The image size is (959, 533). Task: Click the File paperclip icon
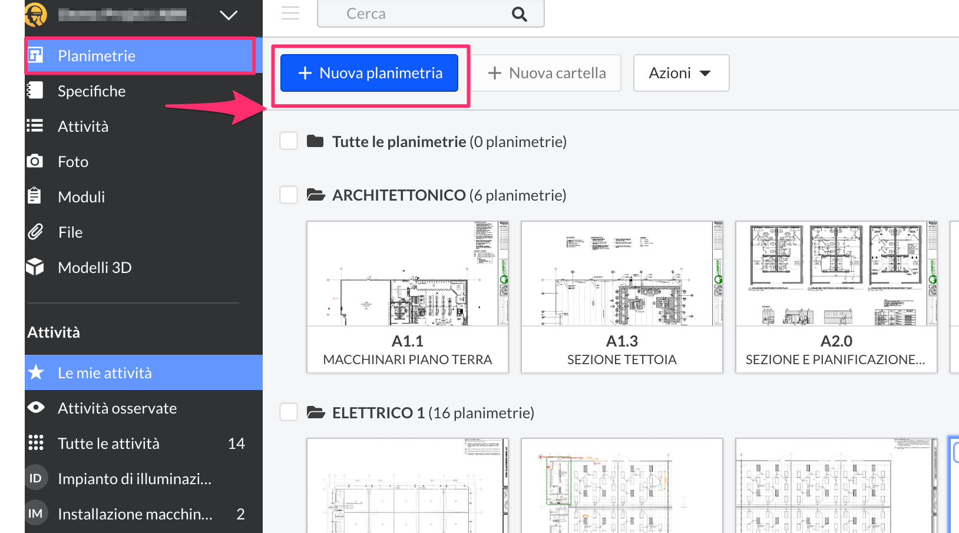pos(35,232)
